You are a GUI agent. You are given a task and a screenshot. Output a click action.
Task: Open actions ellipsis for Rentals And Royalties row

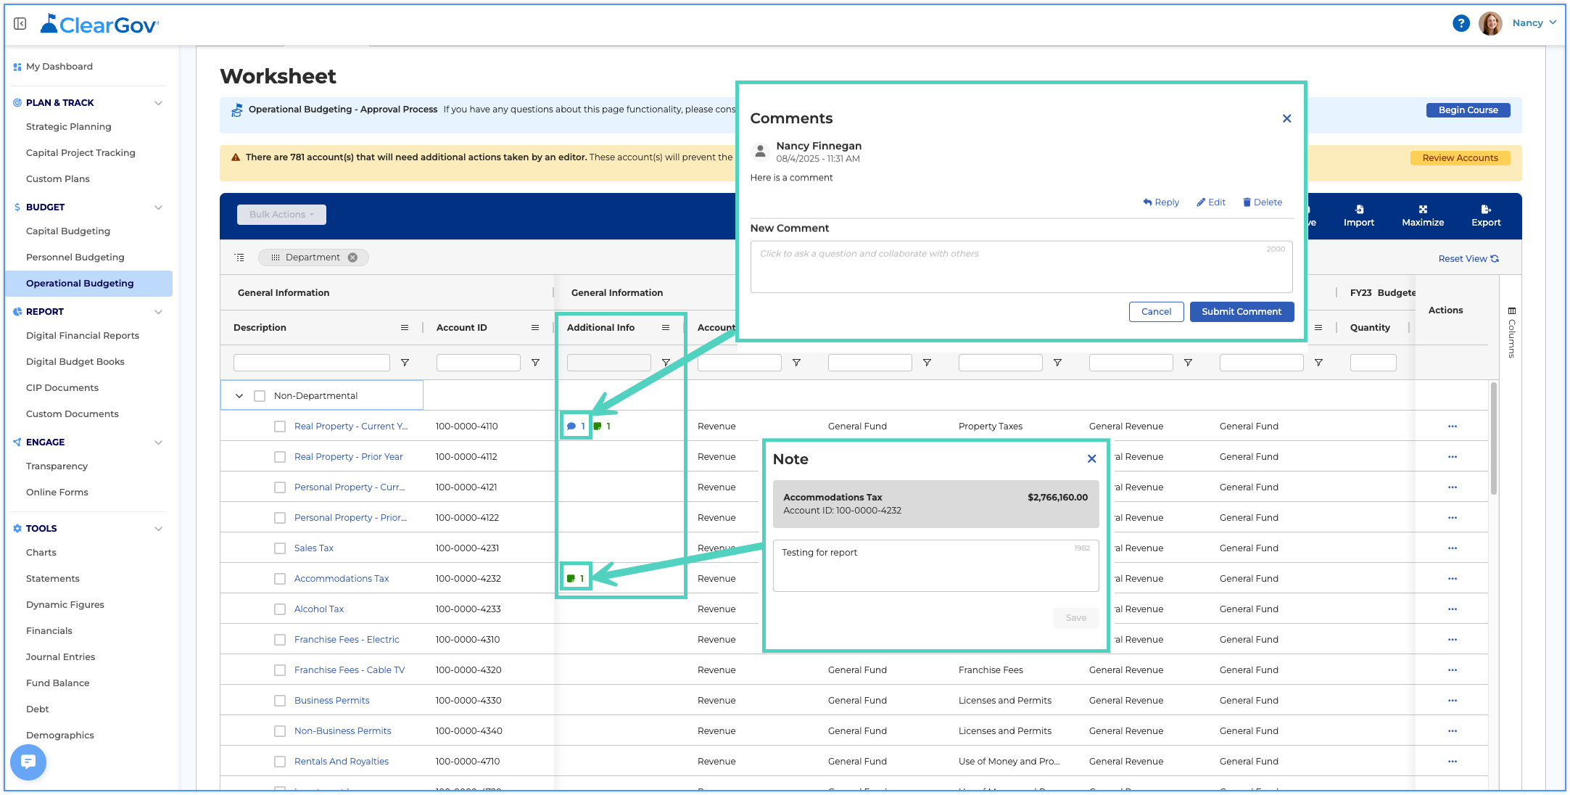pyautogui.click(x=1452, y=762)
